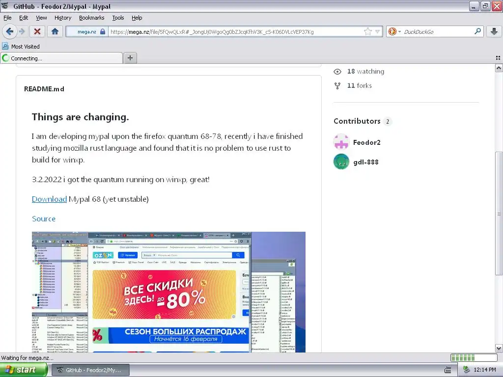Open the Tools menu
503x377 pixels.
click(x=118, y=18)
